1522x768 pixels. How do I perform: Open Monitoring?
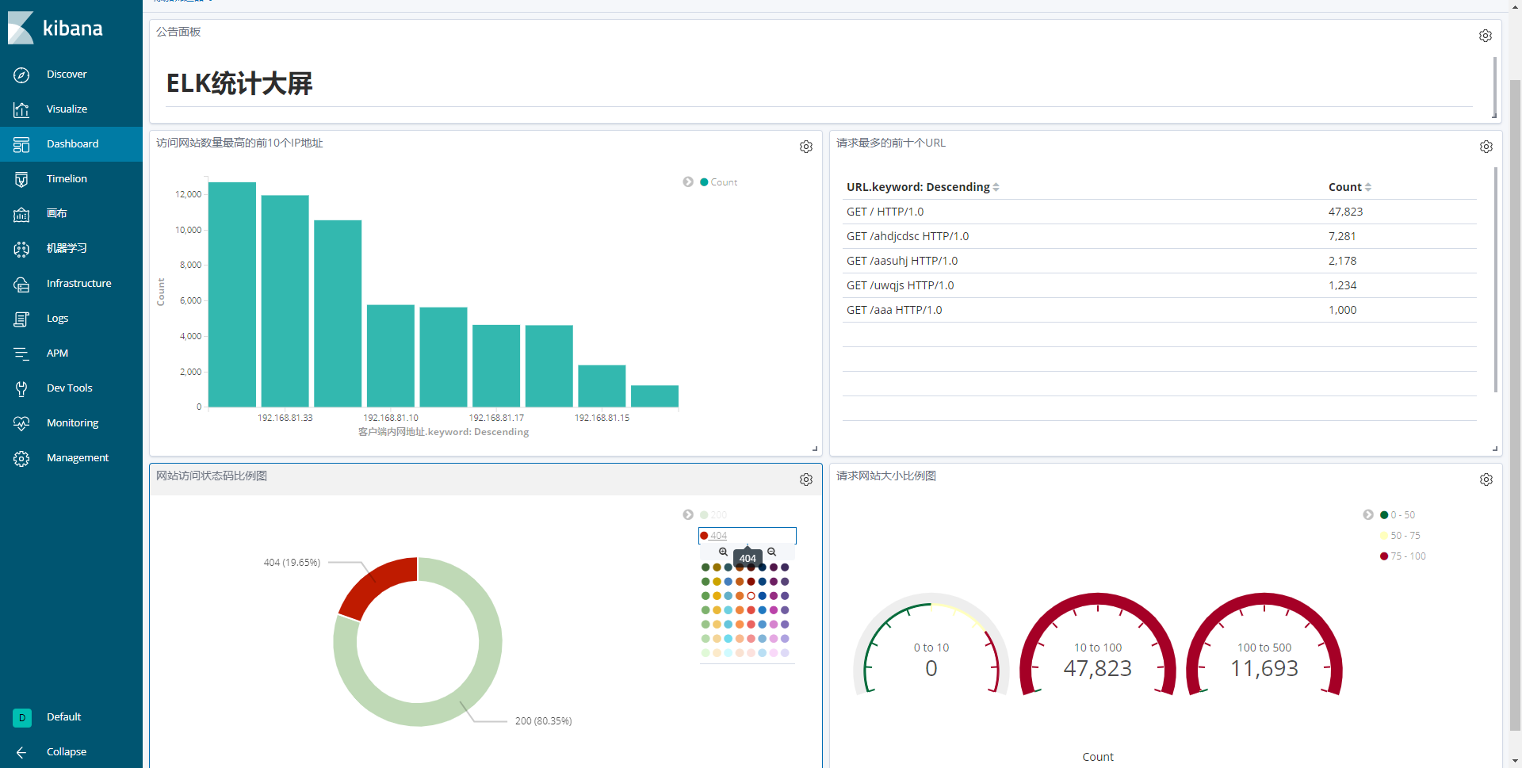tap(72, 423)
